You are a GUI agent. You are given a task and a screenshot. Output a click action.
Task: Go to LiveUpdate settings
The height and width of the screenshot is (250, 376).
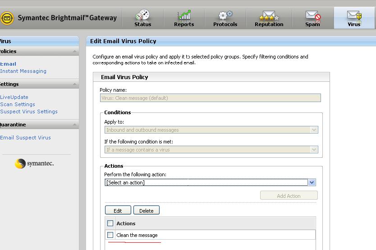coord(14,97)
